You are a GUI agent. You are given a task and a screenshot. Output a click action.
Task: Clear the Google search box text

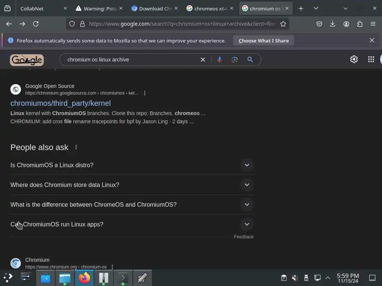pyautogui.click(x=203, y=60)
